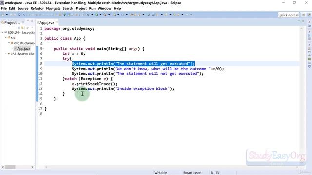This screenshot has width=312, height=175.
Task: Click the Project Explorer horizontal scrollbar thumb
Action: click(10, 167)
